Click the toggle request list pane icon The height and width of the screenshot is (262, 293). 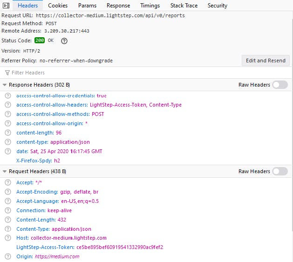tap(6, 6)
